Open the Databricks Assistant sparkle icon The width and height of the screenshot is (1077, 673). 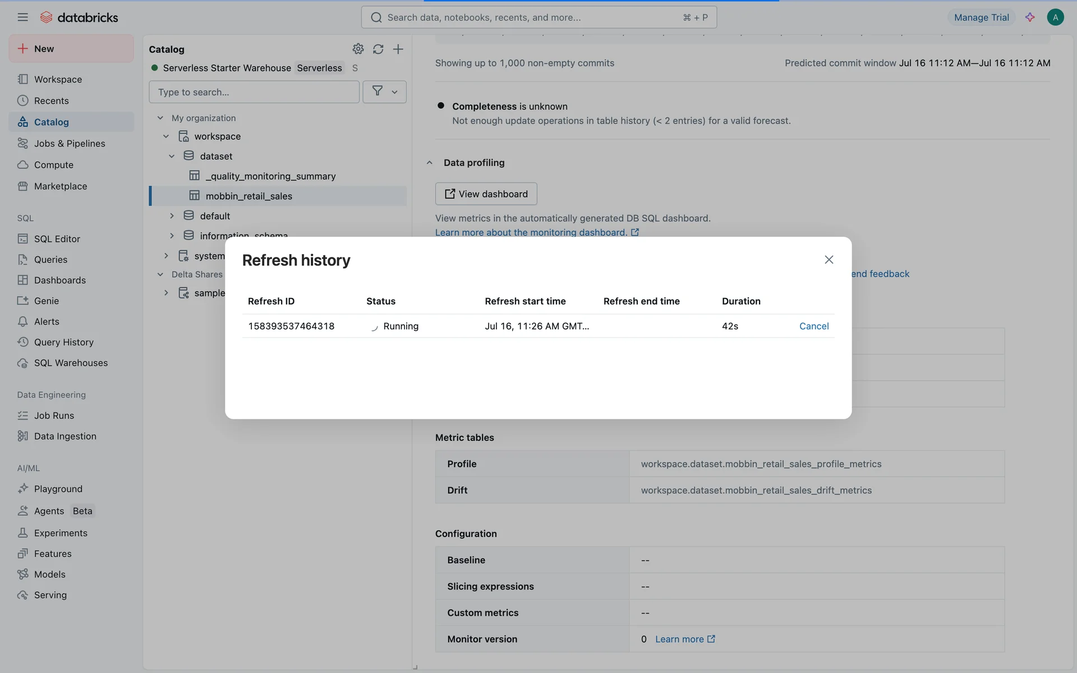(1030, 17)
